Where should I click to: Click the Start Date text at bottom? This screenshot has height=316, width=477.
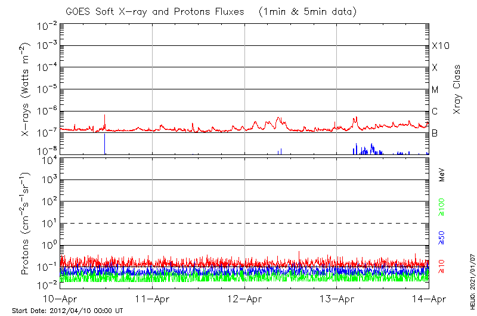coord(67,311)
